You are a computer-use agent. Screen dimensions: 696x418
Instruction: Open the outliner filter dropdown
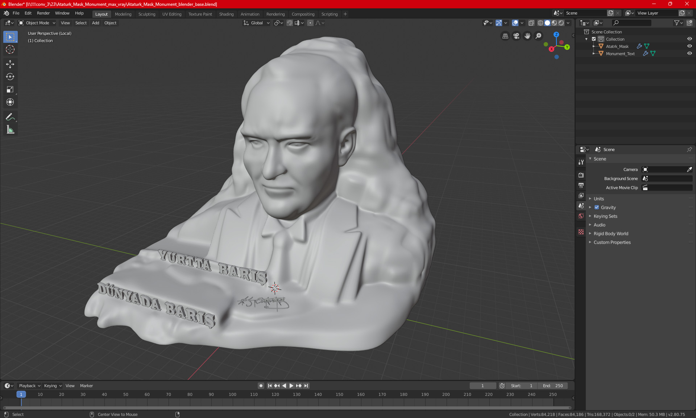pyautogui.click(x=678, y=23)
